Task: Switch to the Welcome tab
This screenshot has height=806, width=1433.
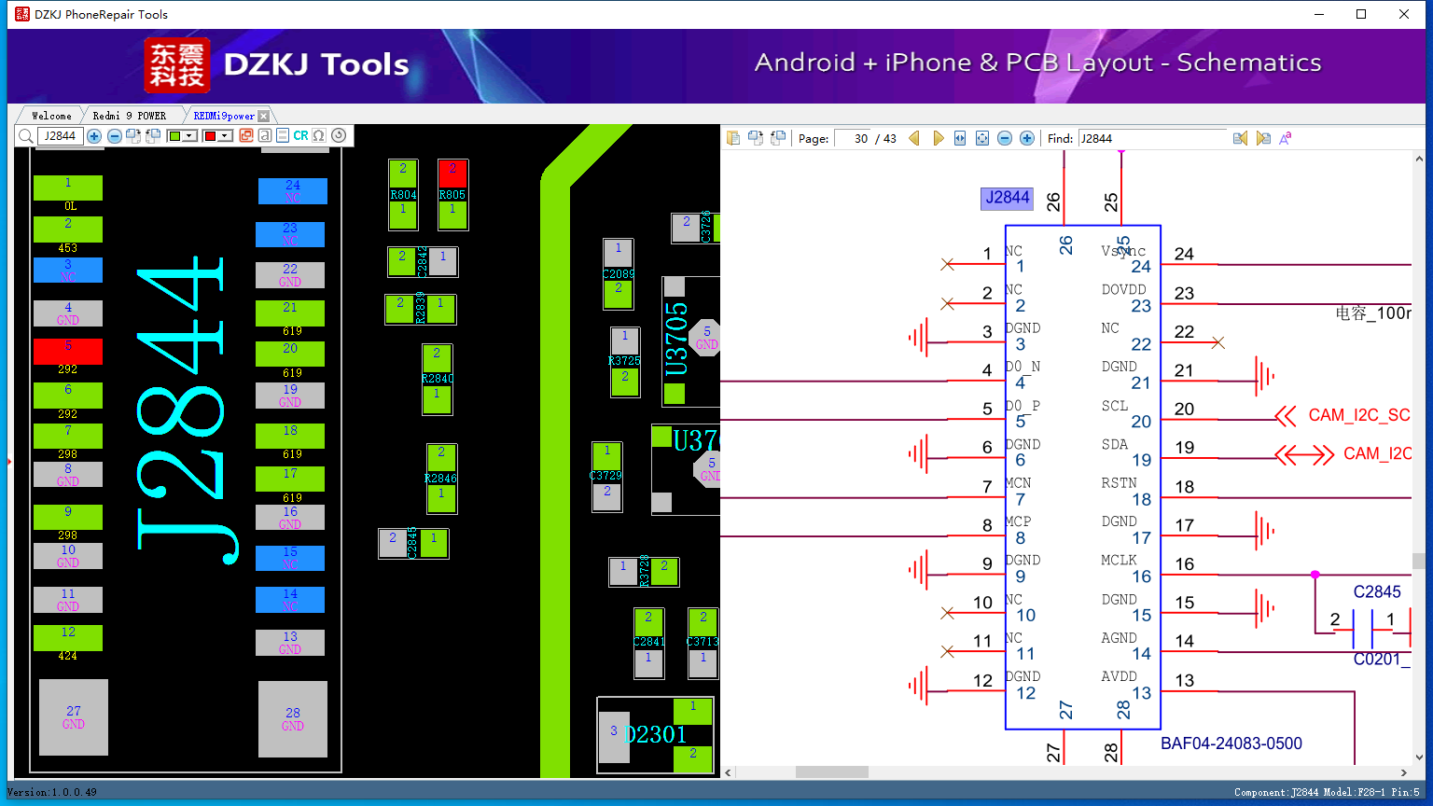Action: 51,116
